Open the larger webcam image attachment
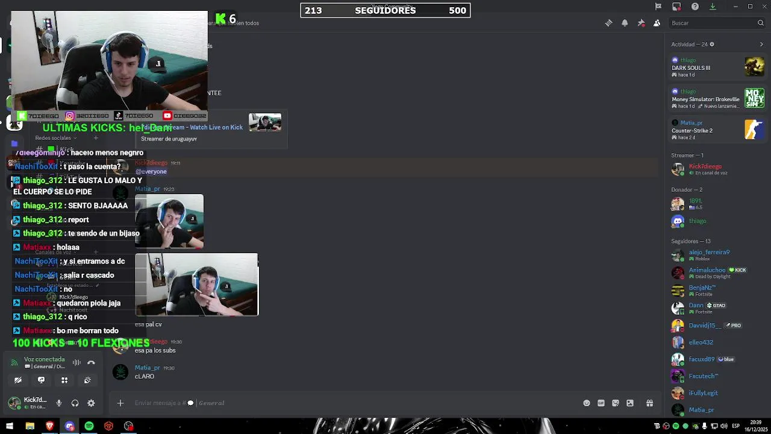Viewport: 771px width, 434px height. click(x=197, y=285)
